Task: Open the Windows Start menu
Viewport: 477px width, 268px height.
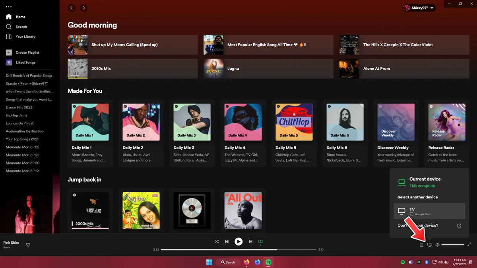Action: point(209,262)
